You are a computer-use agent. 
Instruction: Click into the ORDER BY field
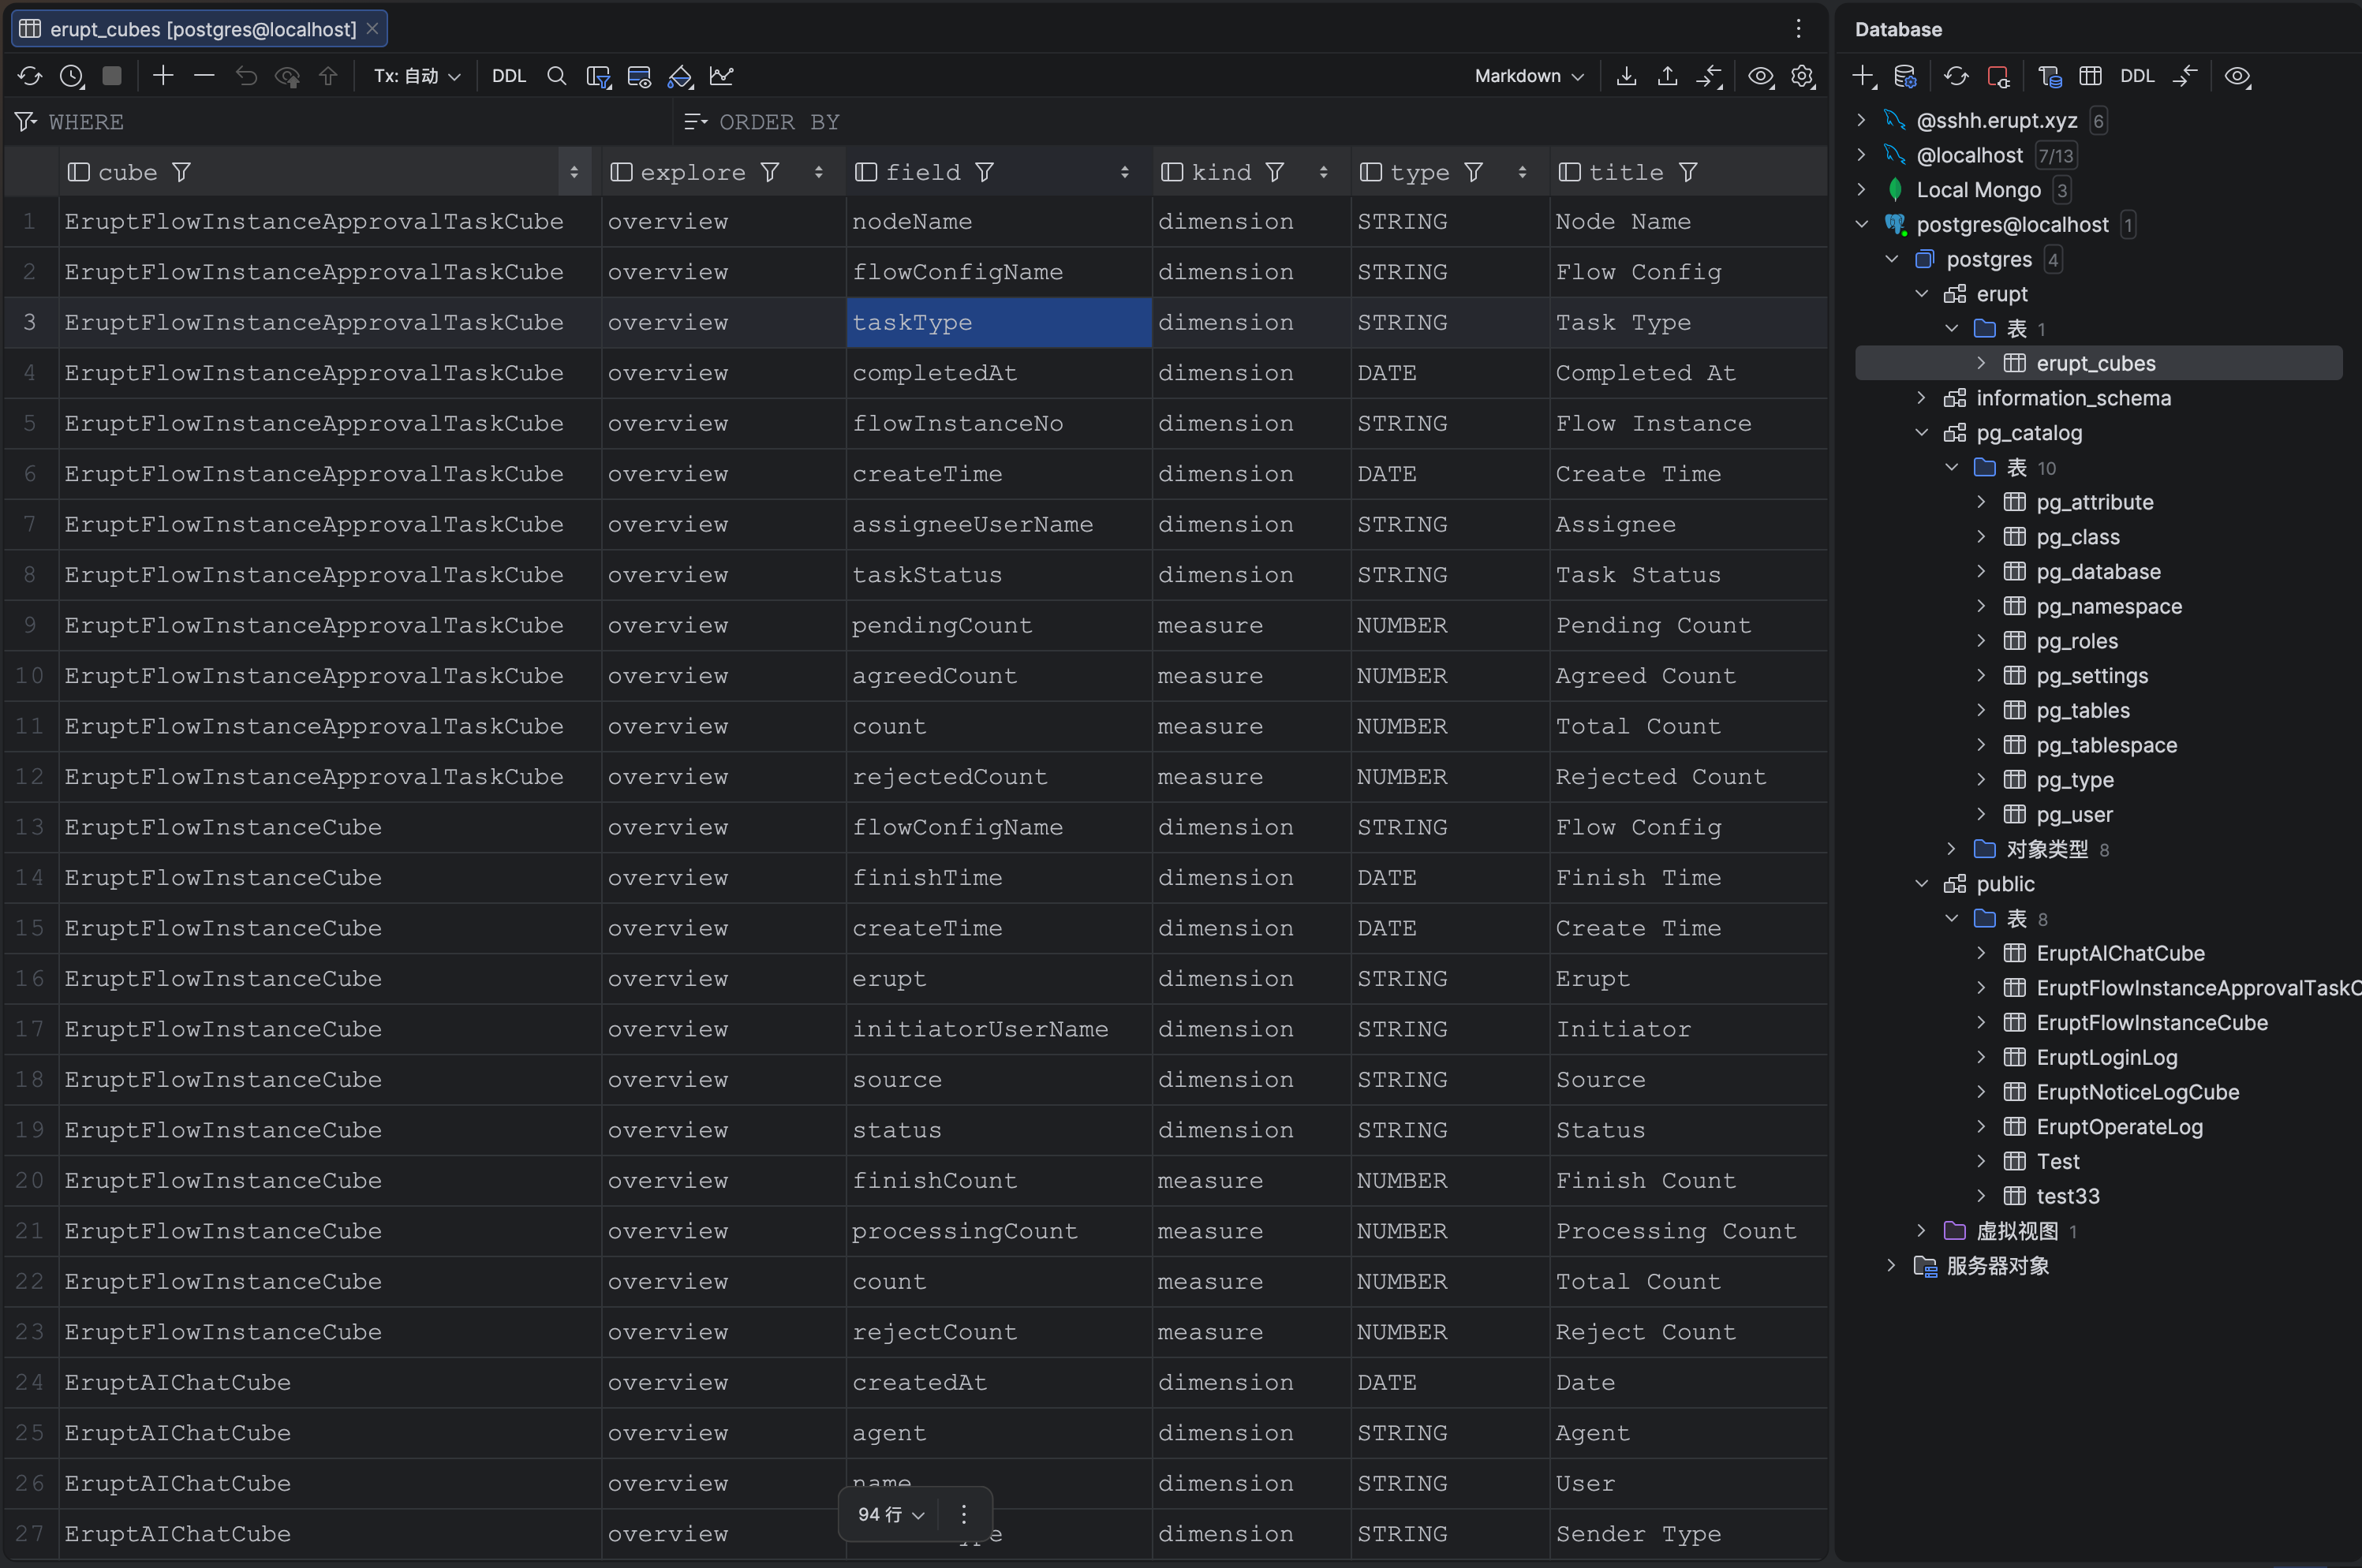pos(1250,122)
